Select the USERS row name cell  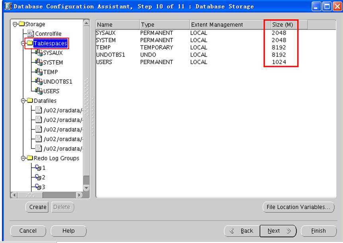[104, 62]
